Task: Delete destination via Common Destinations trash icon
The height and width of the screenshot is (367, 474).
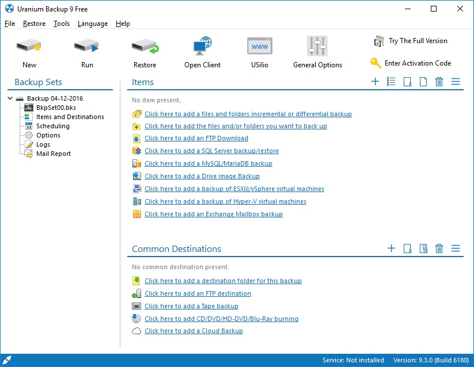Action: pyautogui.click(x=439, y=249)
